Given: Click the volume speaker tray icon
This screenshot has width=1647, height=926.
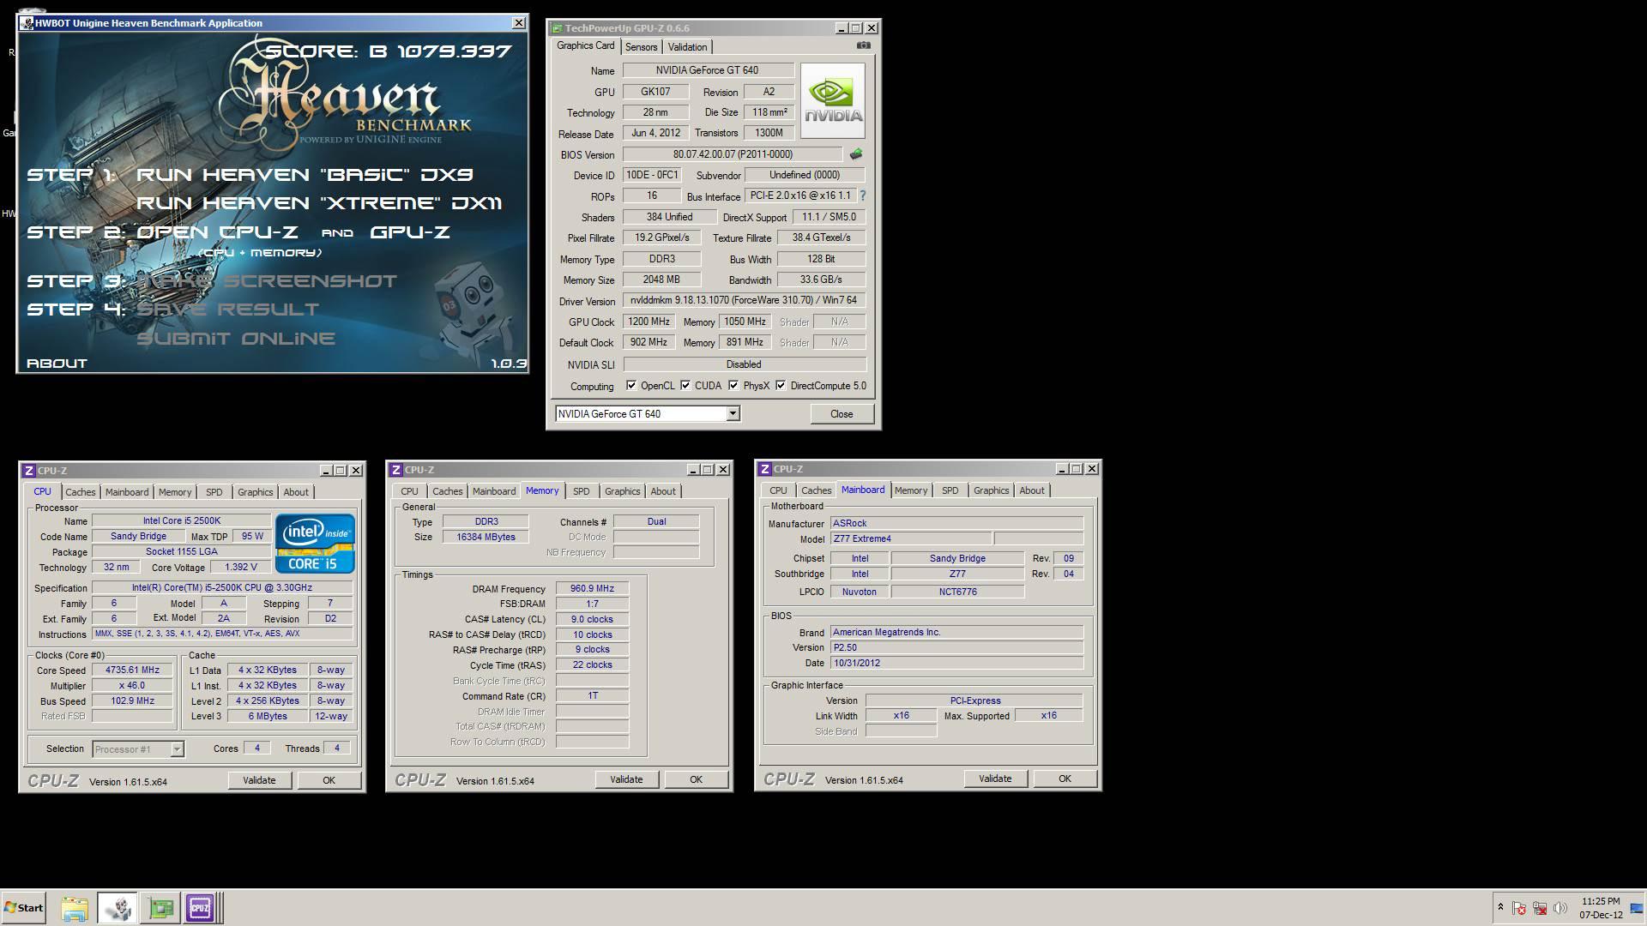Looking at the screenshot, I should coord(1560,908).
